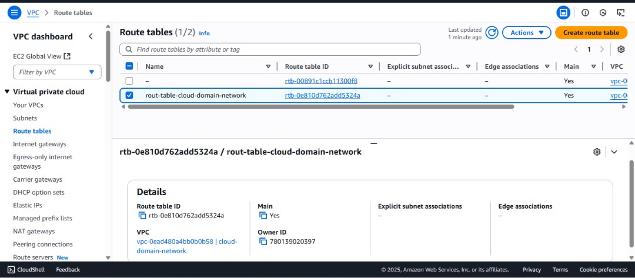Check the unnamed route table row checkbox
The width and height of the screenshot is (635, 278).
coord(129,81)
